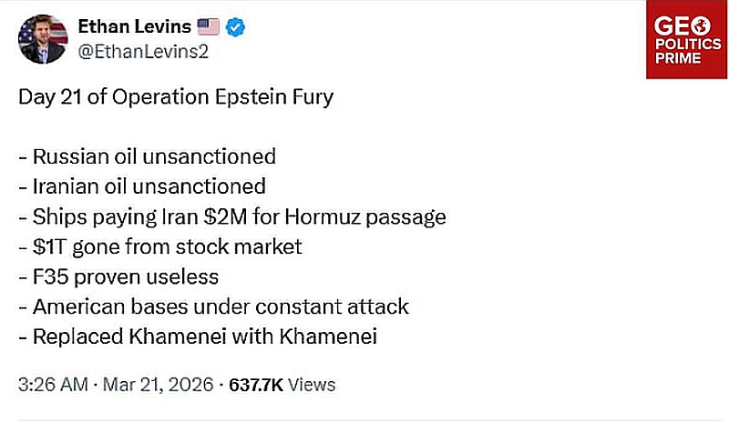Click the US flag emoji beside the name
This screenshot has width=729, height=422.
(x=209, y=27)
